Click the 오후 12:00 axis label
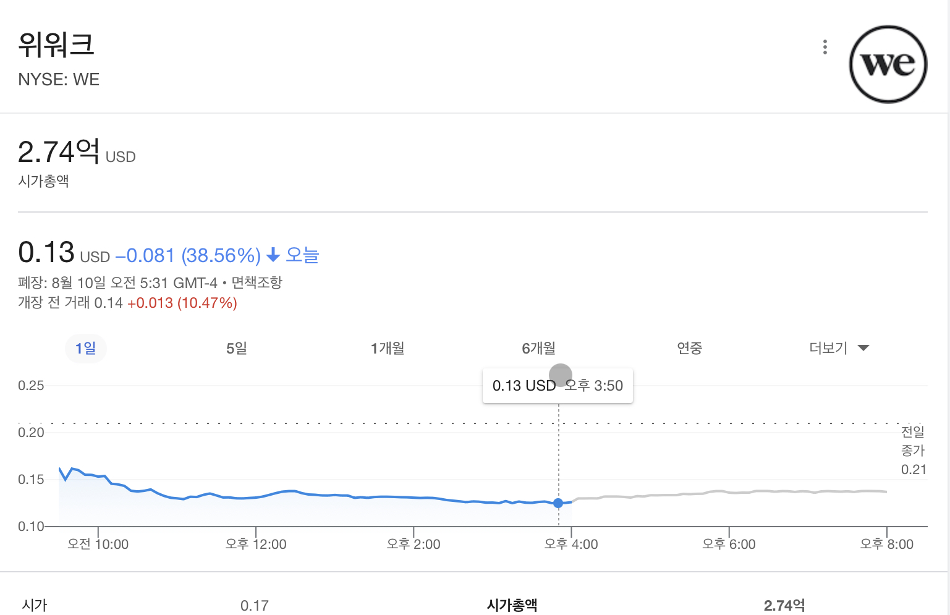This screenshot has width=950, height=615. coord(256,545)
